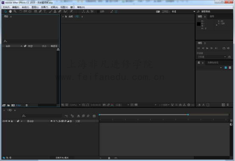Select the Pen tool
Image resolution: width=235 pixels, height=161 pixels.
(x=40, y=11)
